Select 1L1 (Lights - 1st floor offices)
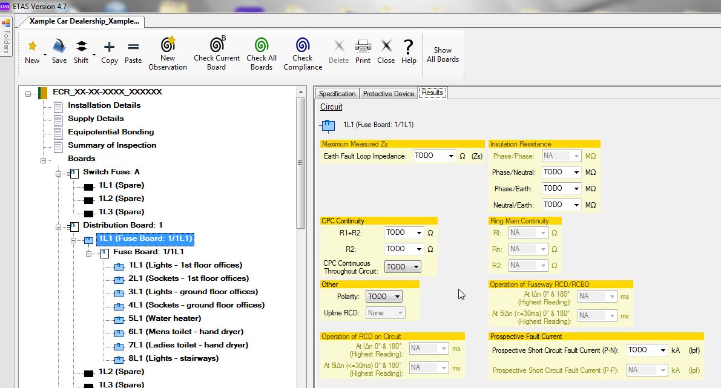The image size is (721, 388). pyautogui.click(x=185, y=265)
